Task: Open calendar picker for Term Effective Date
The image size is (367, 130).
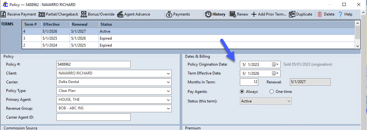Action: coord(276,73)
